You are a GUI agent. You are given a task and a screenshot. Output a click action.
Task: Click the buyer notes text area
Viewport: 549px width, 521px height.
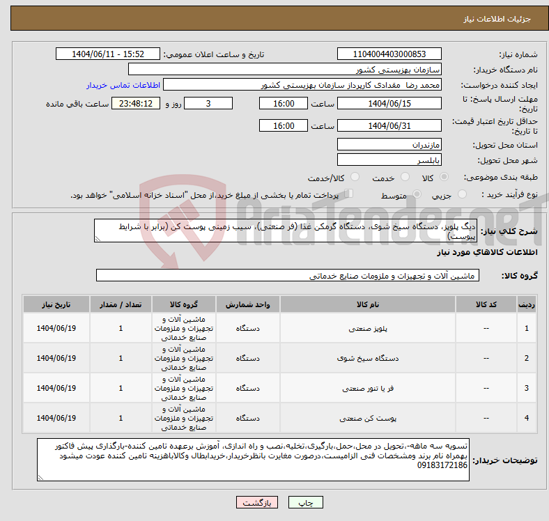pyautogui.click(x=253, y=460)
